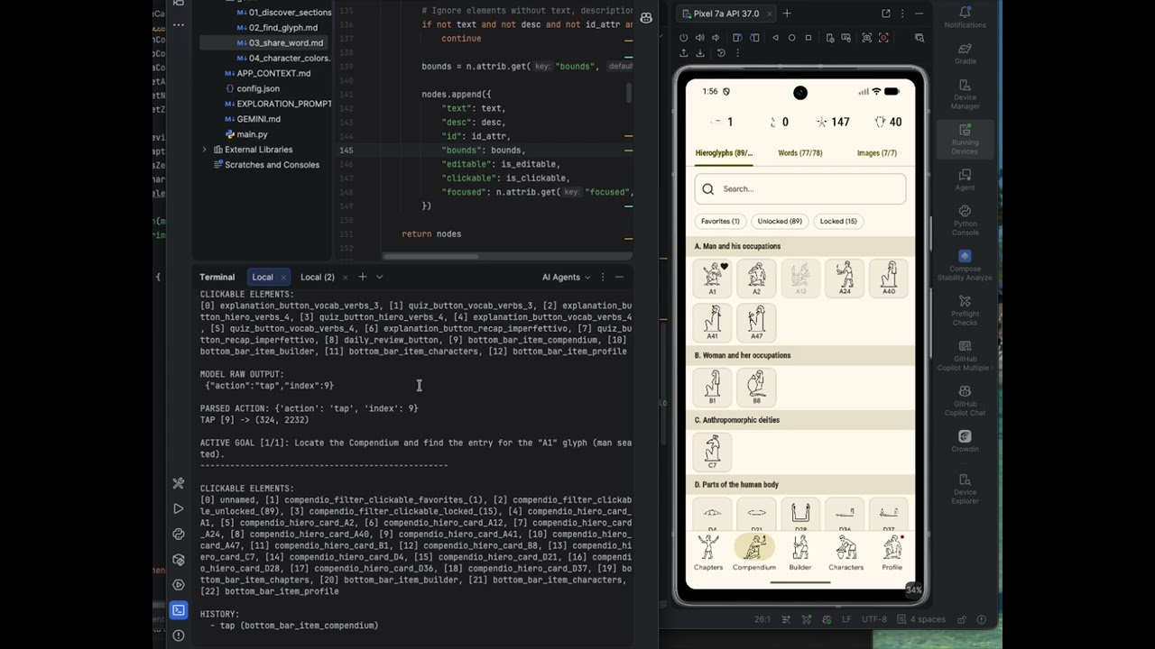Click the emulator Back navigation triangle
The image size is (1155, 649).
pyautogui.click(x=775, y=38)
